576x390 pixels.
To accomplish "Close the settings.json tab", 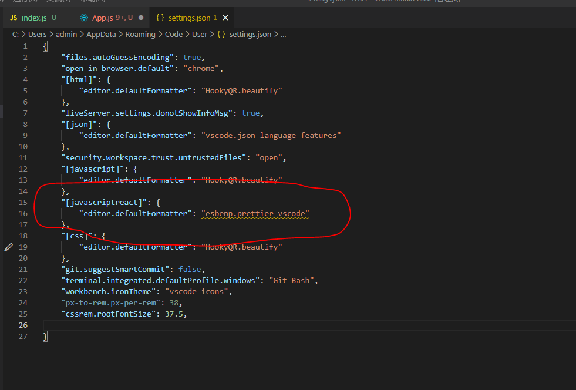I will click(x=225, y=18).
